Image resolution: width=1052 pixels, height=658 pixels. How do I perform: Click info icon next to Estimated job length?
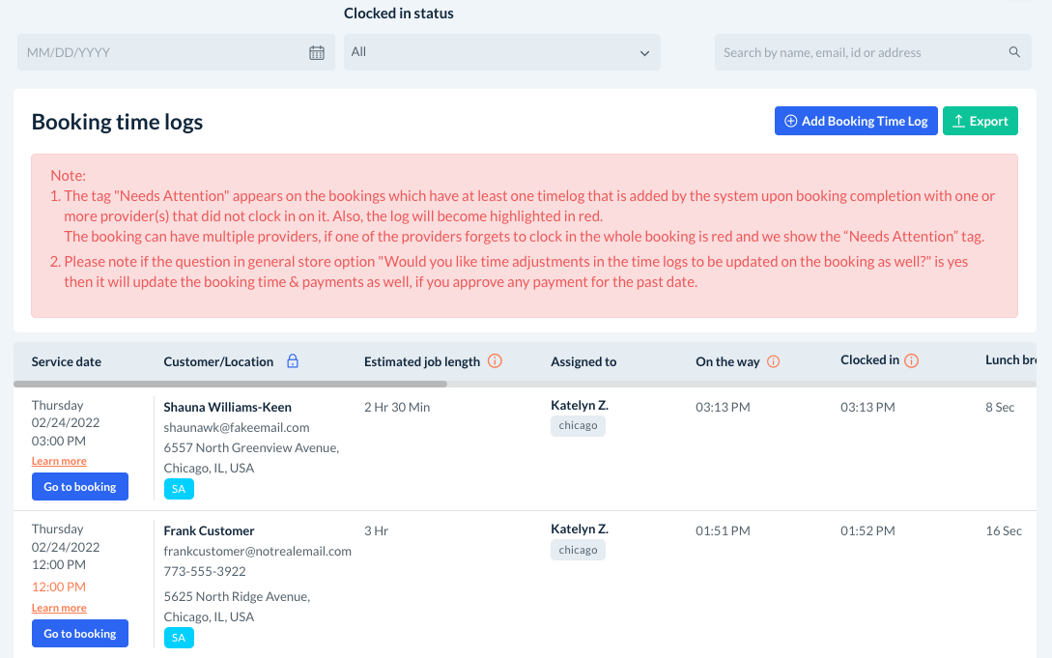tap(495, 361)
